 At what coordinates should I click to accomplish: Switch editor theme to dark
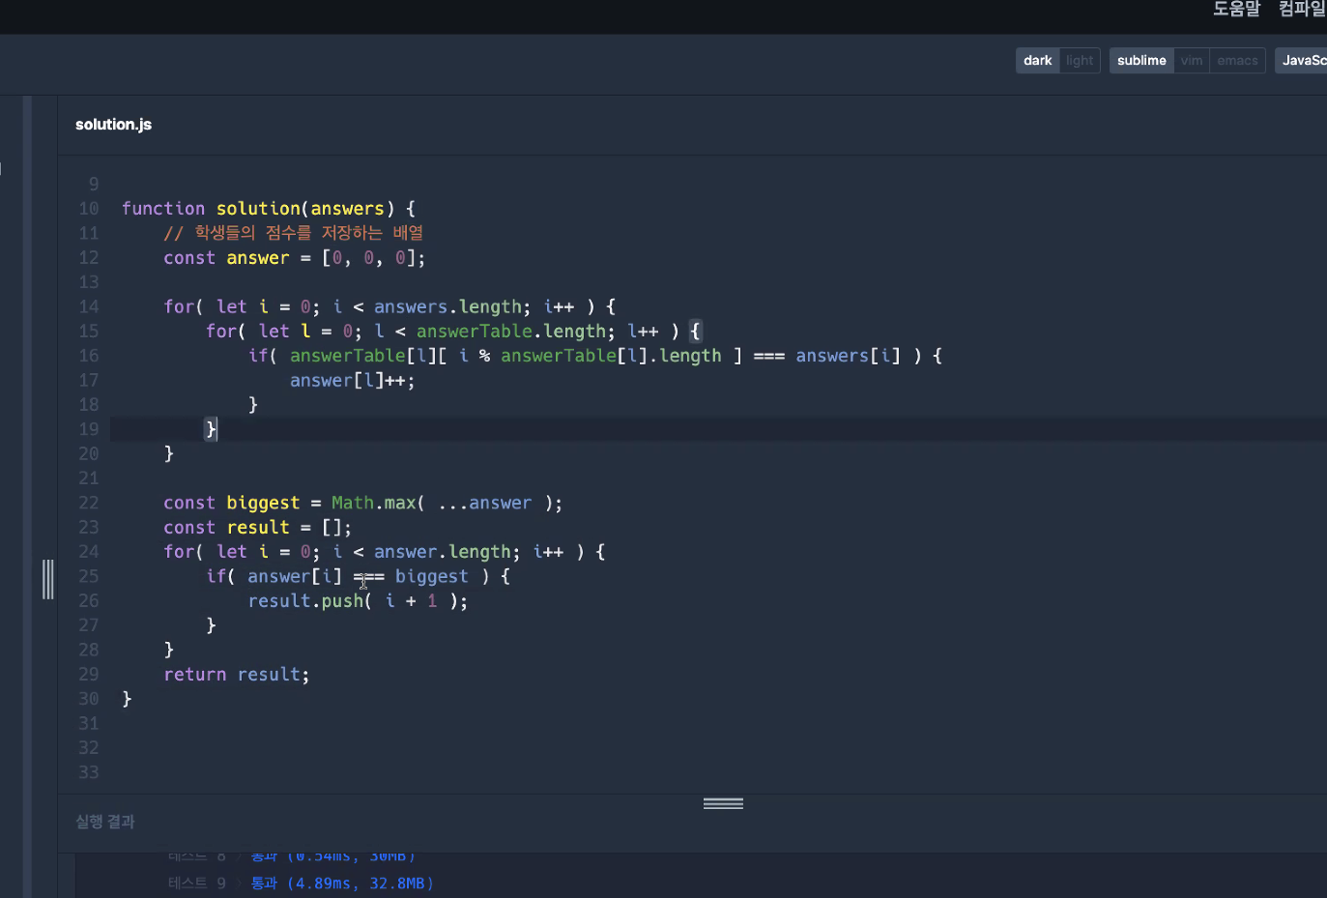click(x=1037, y=60)
